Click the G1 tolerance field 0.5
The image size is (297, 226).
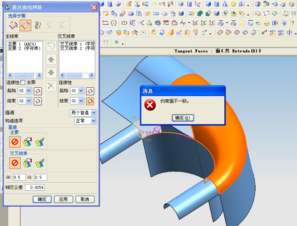pos(41,177)
